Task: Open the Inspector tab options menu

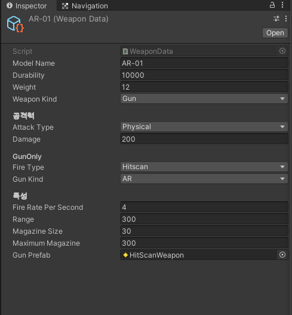Action: click(282, 5)
